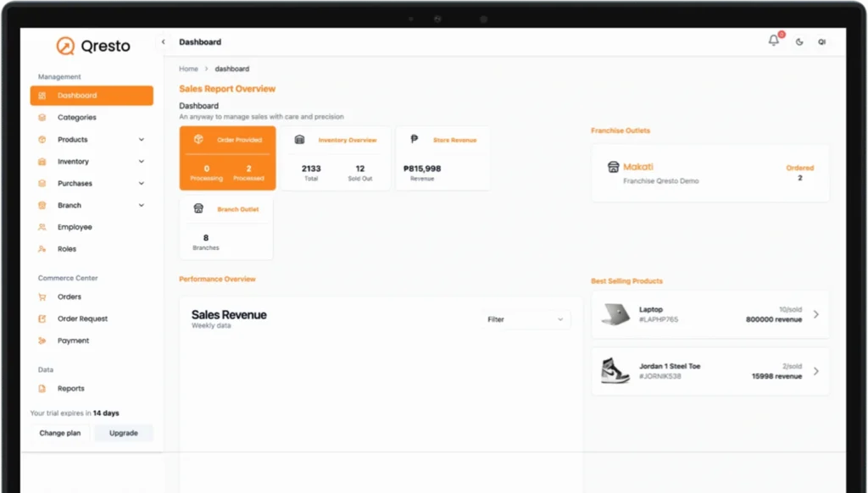This screenshot has height=493, width=868.
Task: Open the notification bell icon
Action: coord(773,41)
